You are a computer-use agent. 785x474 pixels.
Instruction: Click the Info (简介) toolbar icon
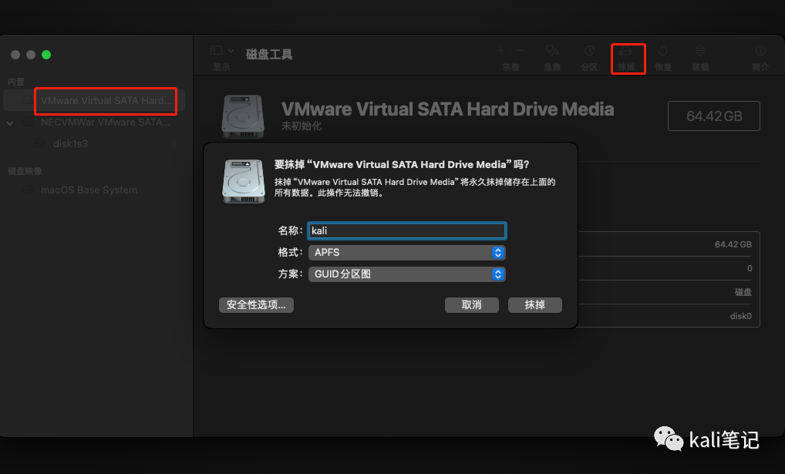[x=760, y=51]
